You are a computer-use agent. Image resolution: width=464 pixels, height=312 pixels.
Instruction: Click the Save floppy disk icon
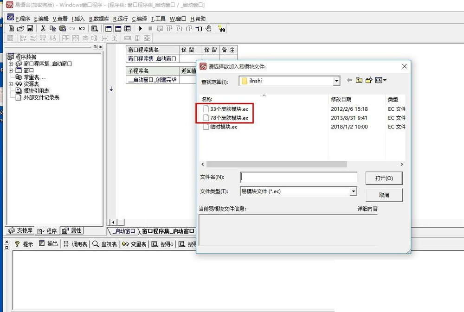(30, 28)
